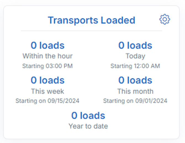Click the word 'Transports' in the title
This screenshot has height=143, width=185.
[x=73, y=20]
